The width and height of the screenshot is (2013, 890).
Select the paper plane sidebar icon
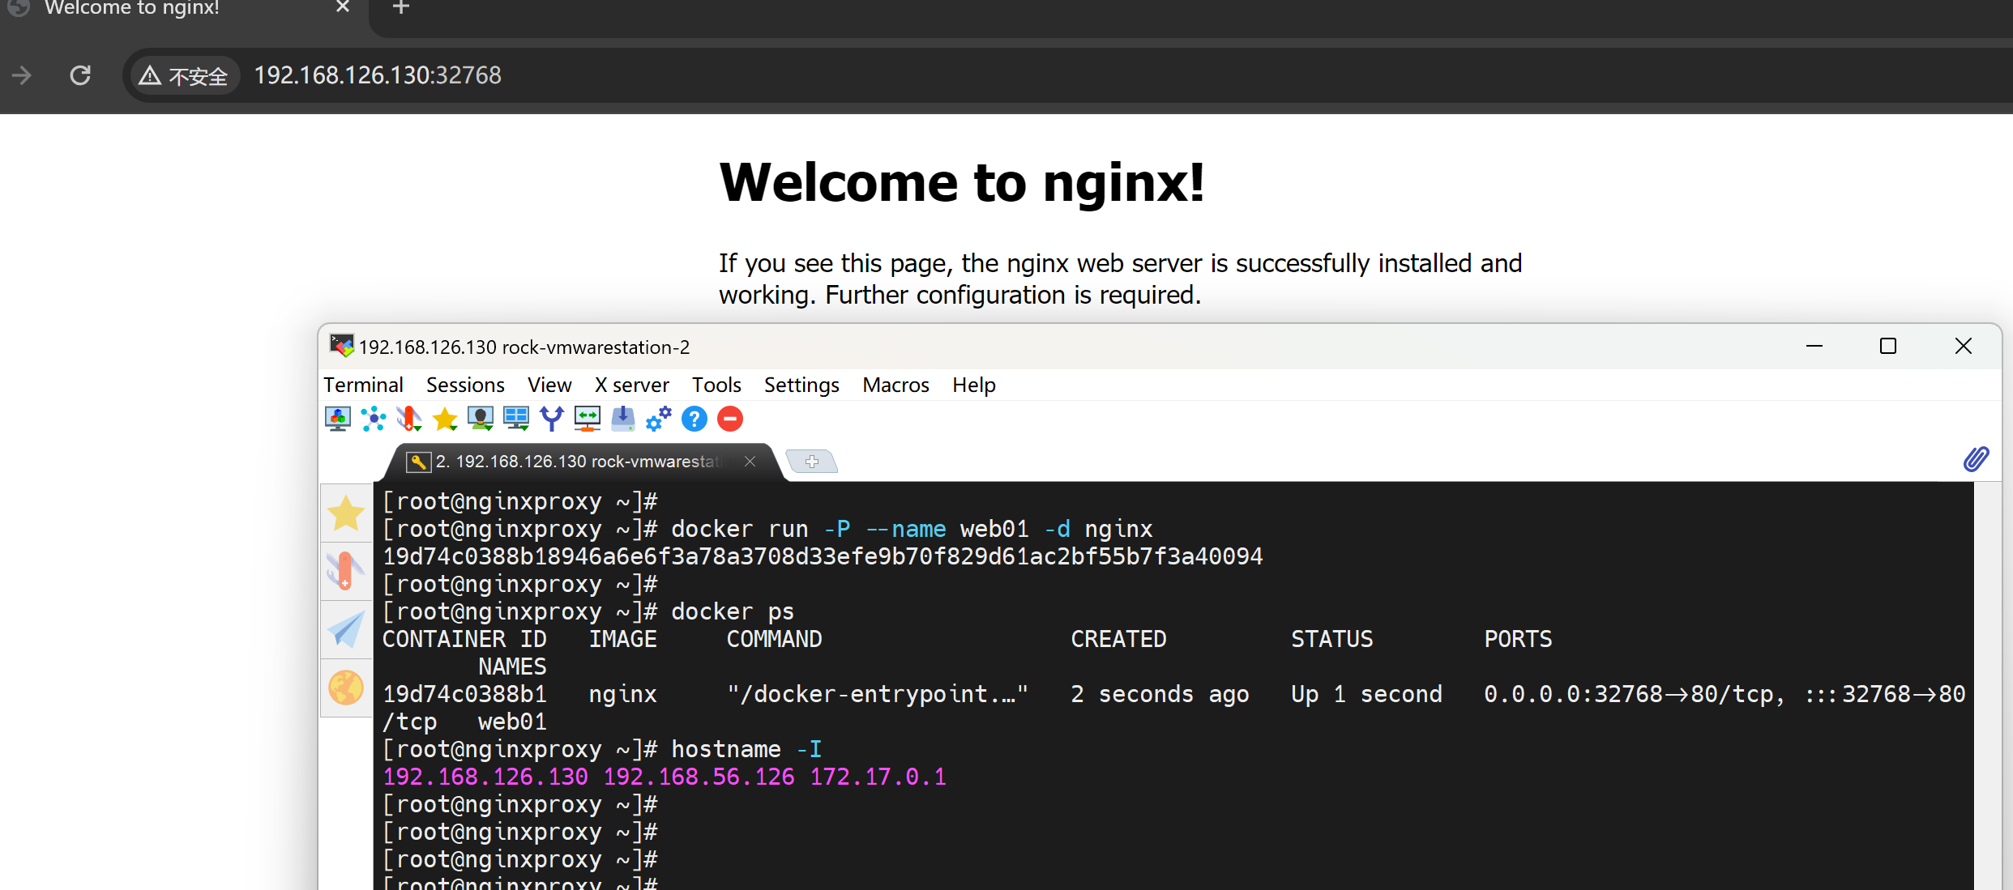(346, 630)
